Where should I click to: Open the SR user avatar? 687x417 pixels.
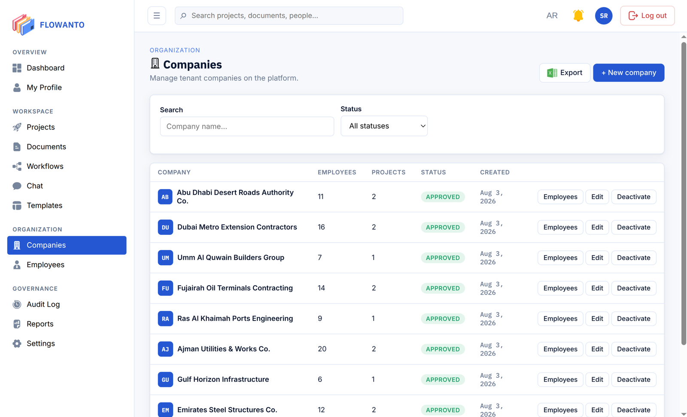604,15
